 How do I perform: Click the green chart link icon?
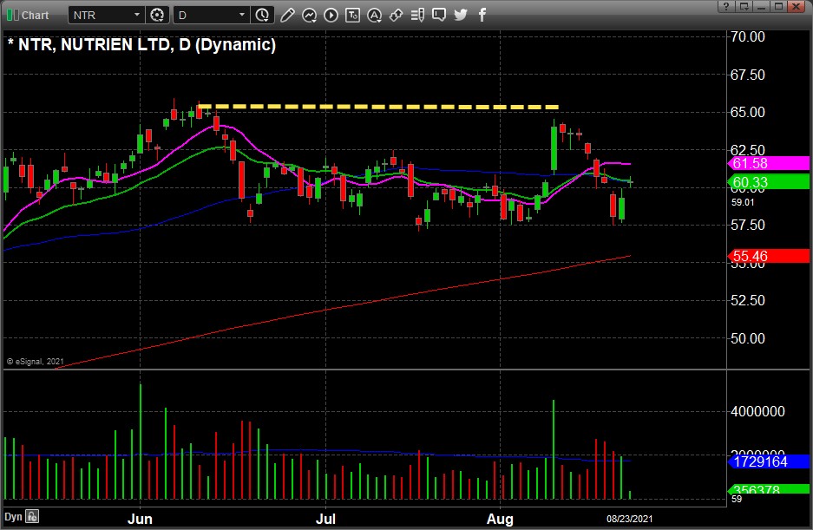point(12,15)
